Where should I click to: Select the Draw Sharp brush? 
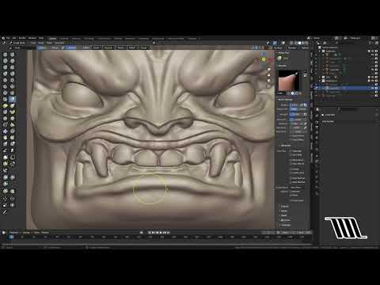pos(13,55)
